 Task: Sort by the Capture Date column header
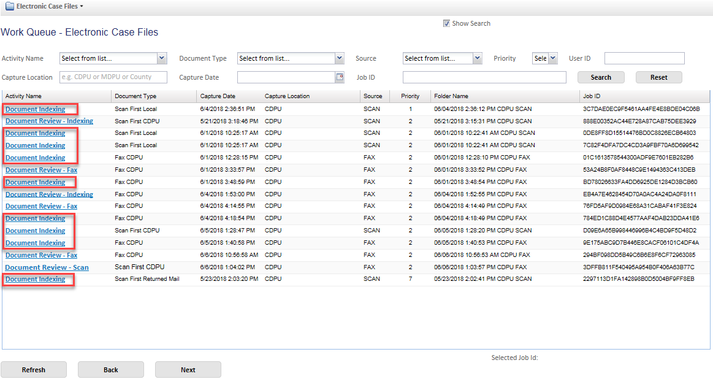pyautogui.click(x=218, y=96)
